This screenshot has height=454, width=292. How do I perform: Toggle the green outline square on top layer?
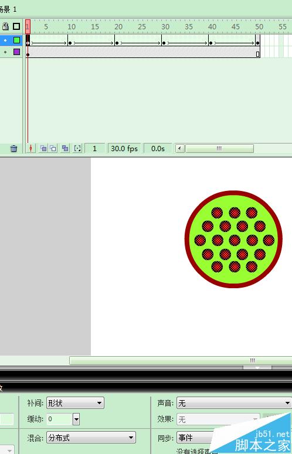16,40
